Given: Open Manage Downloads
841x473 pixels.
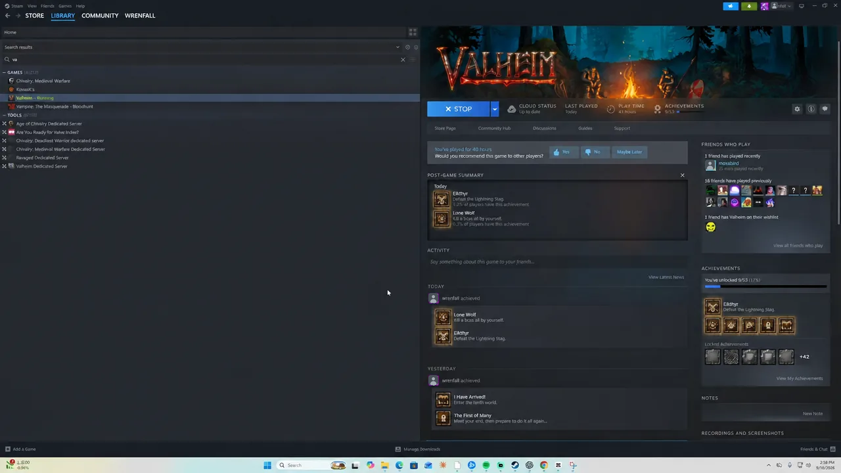Looking at the screenshot, I should (418, 449).
